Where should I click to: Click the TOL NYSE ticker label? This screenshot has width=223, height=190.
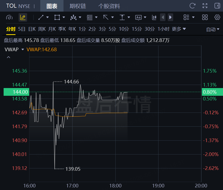pos(18,6)
